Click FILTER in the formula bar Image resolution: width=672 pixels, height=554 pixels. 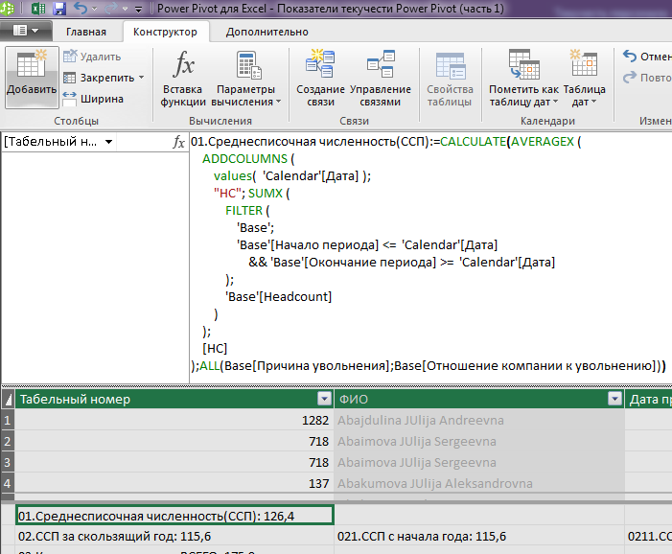pos(243,210)
